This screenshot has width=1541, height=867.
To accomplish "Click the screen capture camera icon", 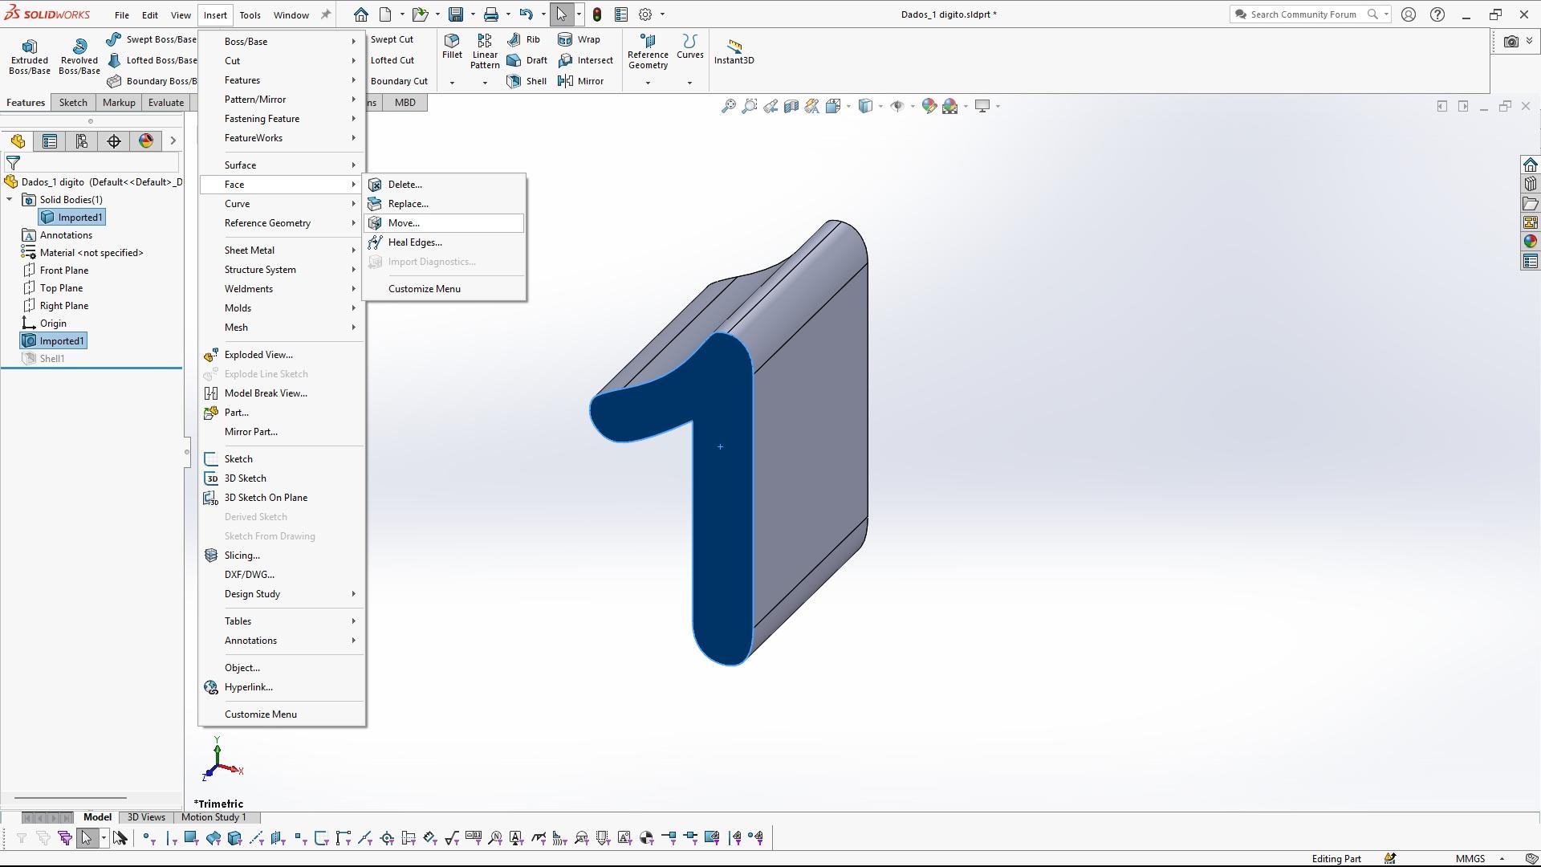I will pyautogui.click(x=1511, y=41).
